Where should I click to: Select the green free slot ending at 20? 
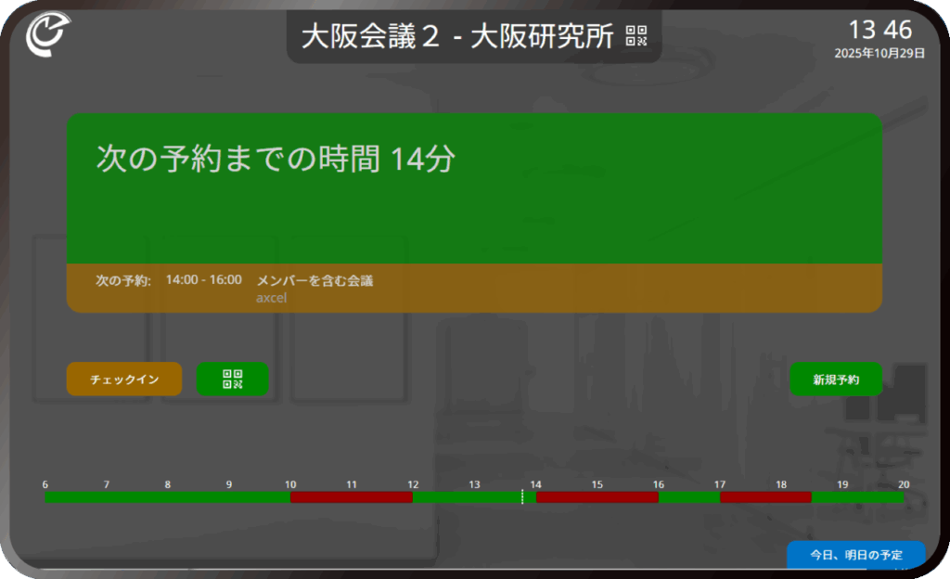[857, 497]
